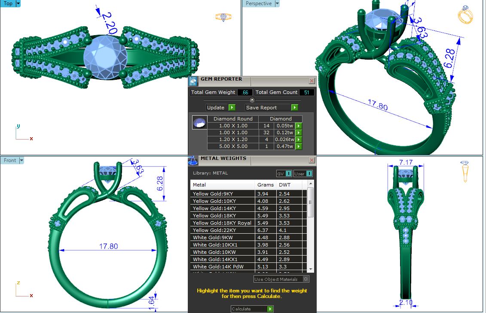Select the Front viewport label tab
486x313 pixels.
[10, 160]
